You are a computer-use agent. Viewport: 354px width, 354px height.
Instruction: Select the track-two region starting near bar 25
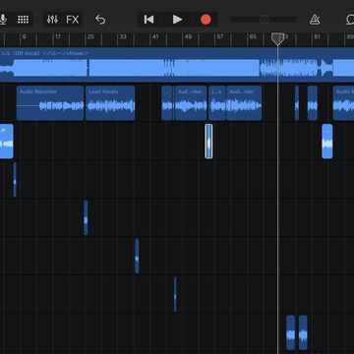[x=110, y=103]
